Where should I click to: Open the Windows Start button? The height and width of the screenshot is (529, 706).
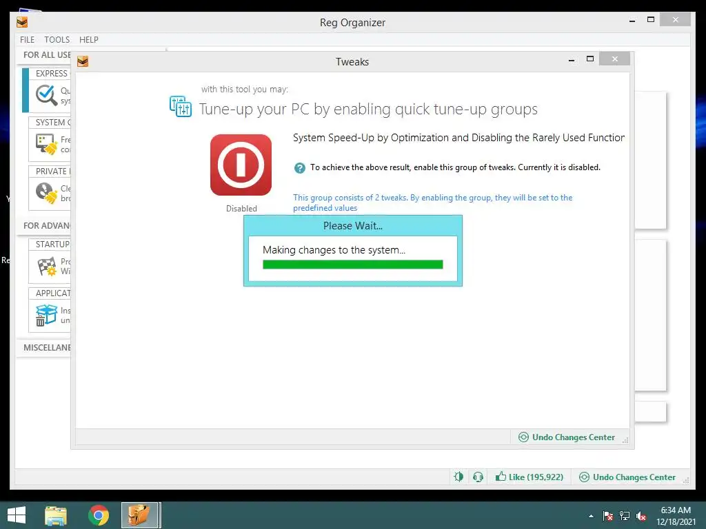[17, 515]
